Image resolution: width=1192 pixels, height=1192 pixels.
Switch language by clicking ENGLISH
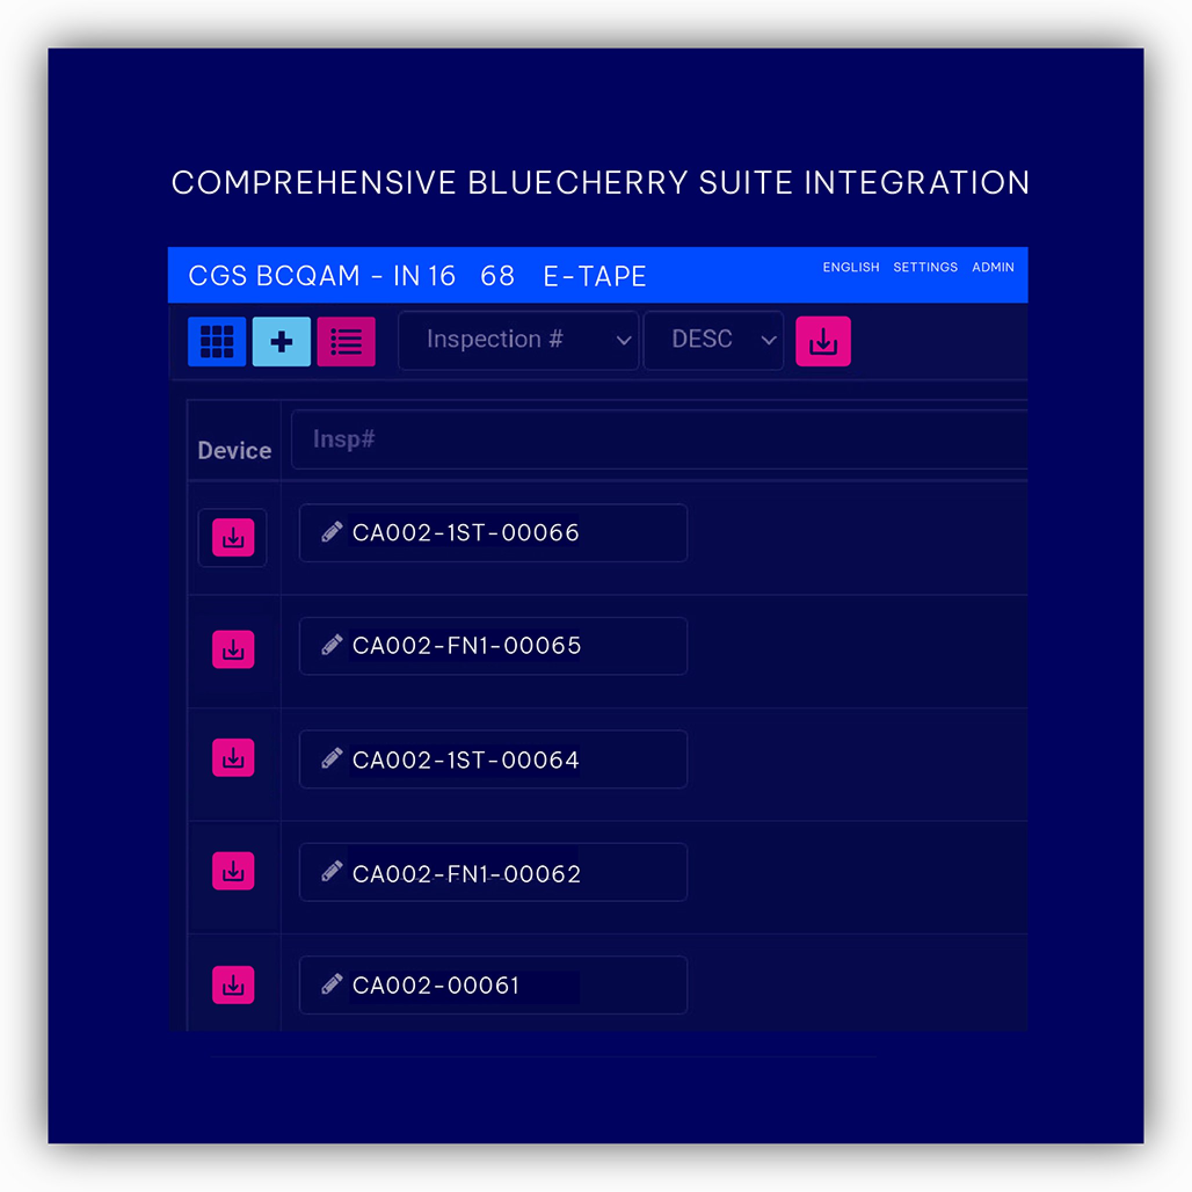tap(851, 267)
